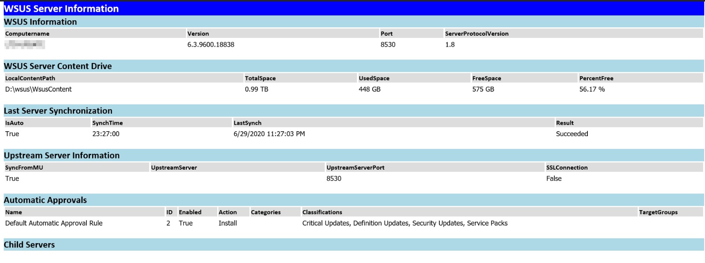Click the IsAuto column header
The image size is (705, 263).
[14, 123]
